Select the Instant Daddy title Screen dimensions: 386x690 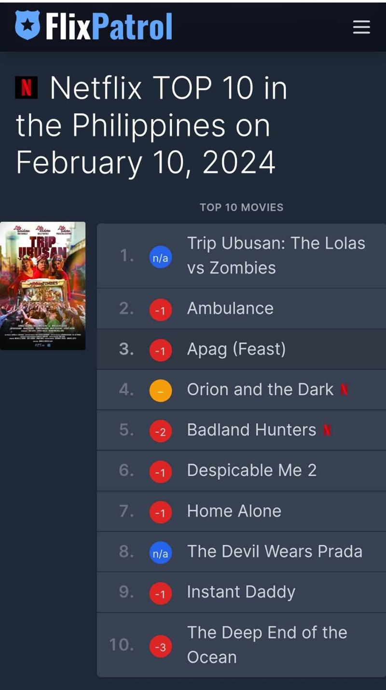click(241, 592)
